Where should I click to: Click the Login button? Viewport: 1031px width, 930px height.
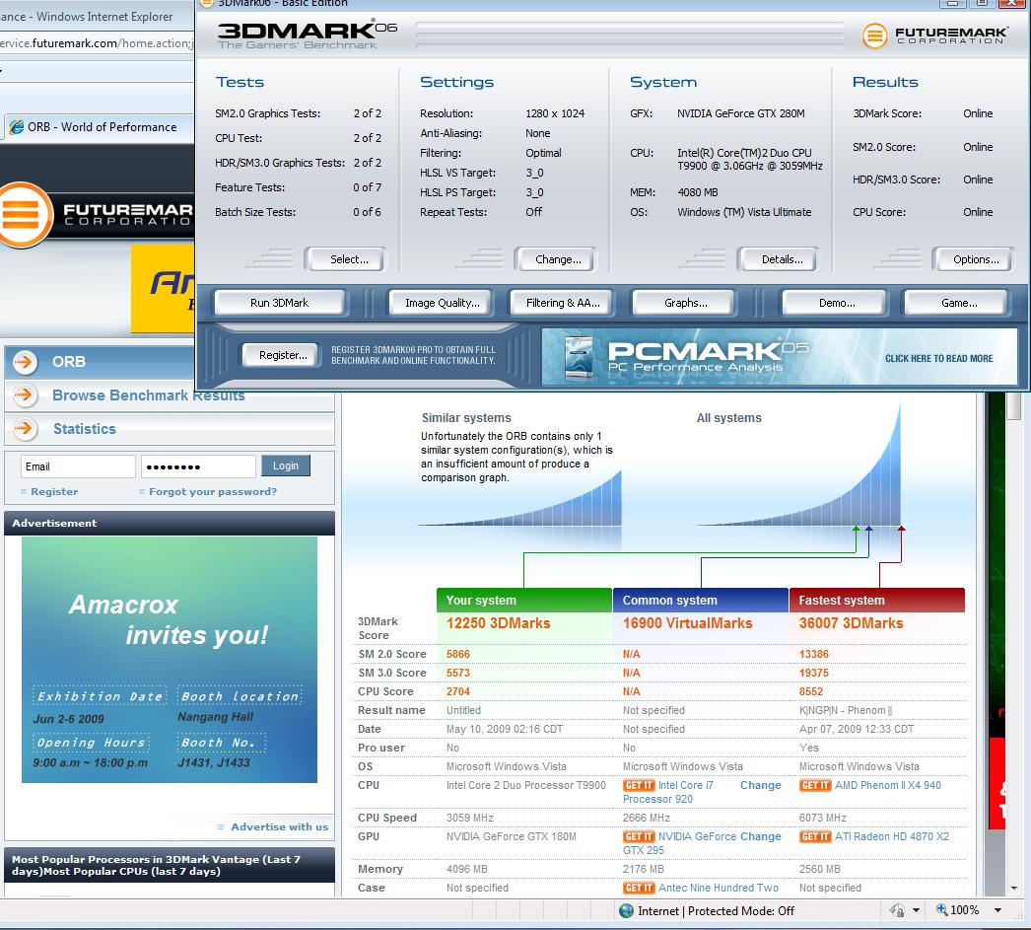pyautogui.click(x=286, y=465)
